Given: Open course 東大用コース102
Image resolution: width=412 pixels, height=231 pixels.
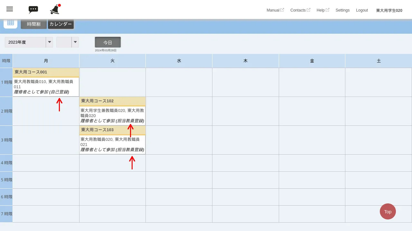Looking at the screenshot, I should coord(97,101).
